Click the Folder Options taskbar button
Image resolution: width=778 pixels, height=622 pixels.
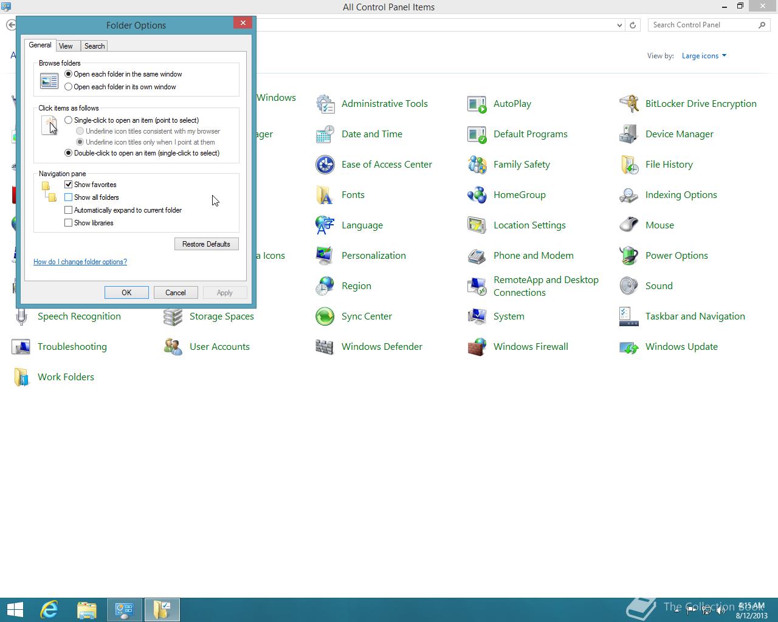[x=162, y=610]
